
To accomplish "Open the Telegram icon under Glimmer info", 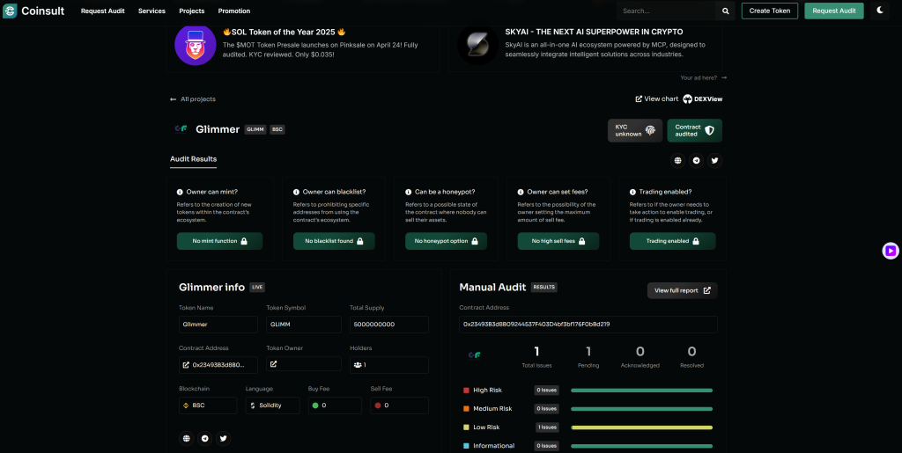I will click(x=204, y=439).
